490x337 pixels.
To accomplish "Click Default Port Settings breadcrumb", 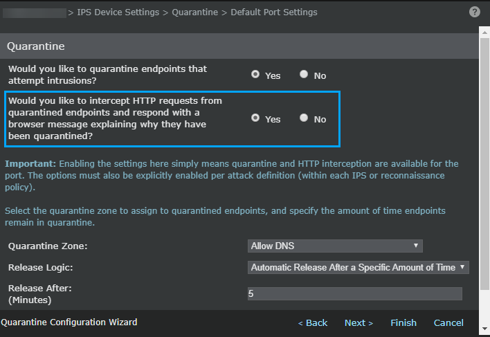I will (274, 12).
